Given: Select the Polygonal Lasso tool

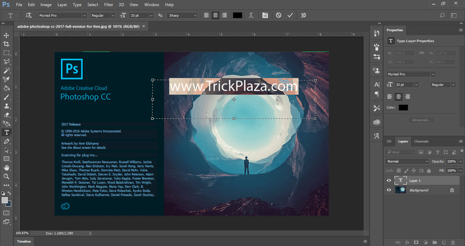Looking at the screenshot, I should click(x=6, y=62).
